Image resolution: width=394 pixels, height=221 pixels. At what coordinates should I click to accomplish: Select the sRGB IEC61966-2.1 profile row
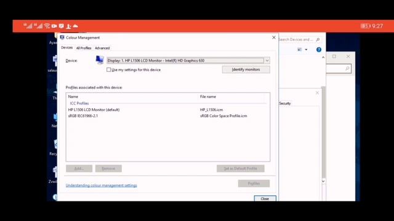(168, 116)
